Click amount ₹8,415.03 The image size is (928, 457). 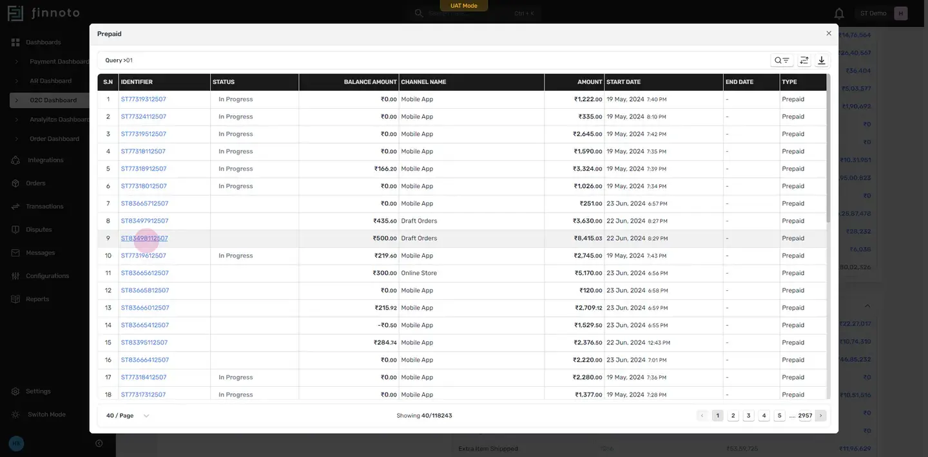tap(588, 239)
